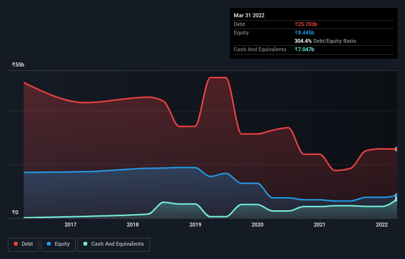Click the Equity label in tooltip

(x=241, y=32)
